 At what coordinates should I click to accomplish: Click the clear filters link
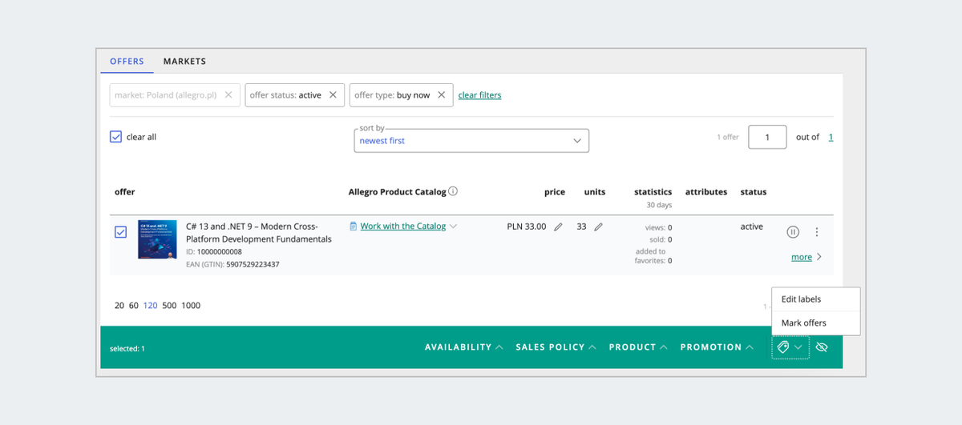(x=479, y=95)
